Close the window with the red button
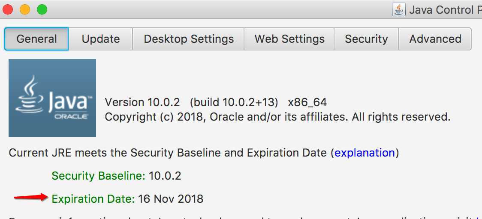482x219 pixels. pos(7,9)
